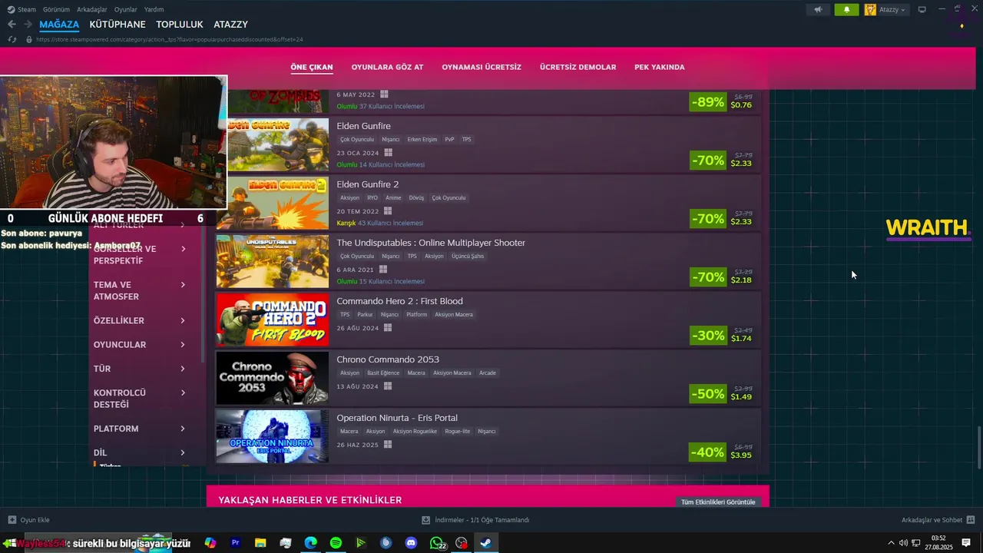Launch Microsoft Edge from the taskbar

click(310, 543)
